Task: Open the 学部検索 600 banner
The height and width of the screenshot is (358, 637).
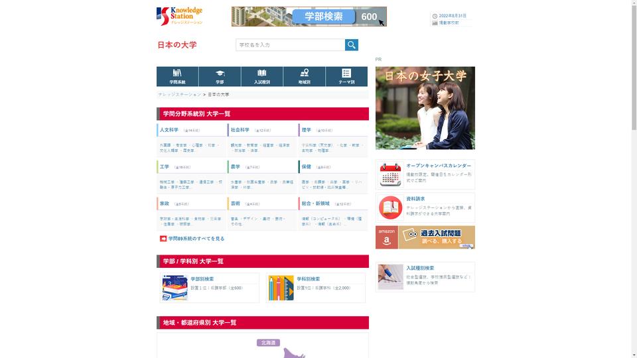Action: click(309, 17)
